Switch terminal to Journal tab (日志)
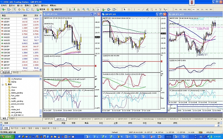The width and height of the screenshot is (223, 139). pyautogui.click(x=55, y=128)
